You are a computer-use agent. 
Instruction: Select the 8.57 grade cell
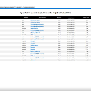click(x=87, y=35)
